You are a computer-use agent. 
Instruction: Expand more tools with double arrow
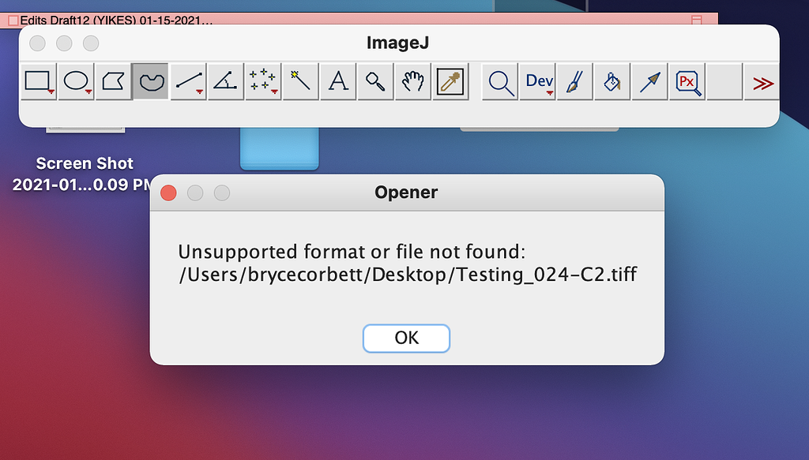[762, 83]
